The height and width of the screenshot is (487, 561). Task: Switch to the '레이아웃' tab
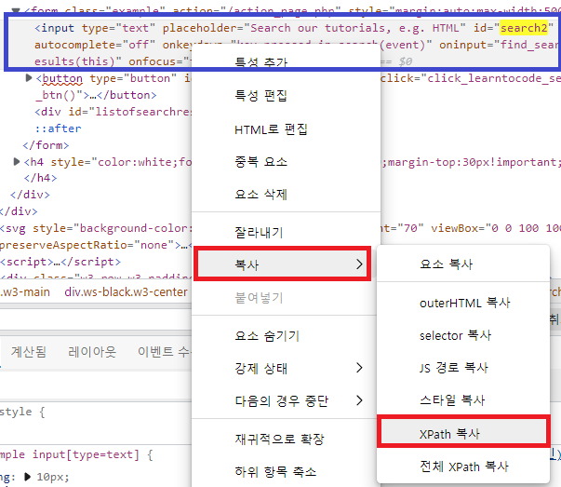coord(92,352)
